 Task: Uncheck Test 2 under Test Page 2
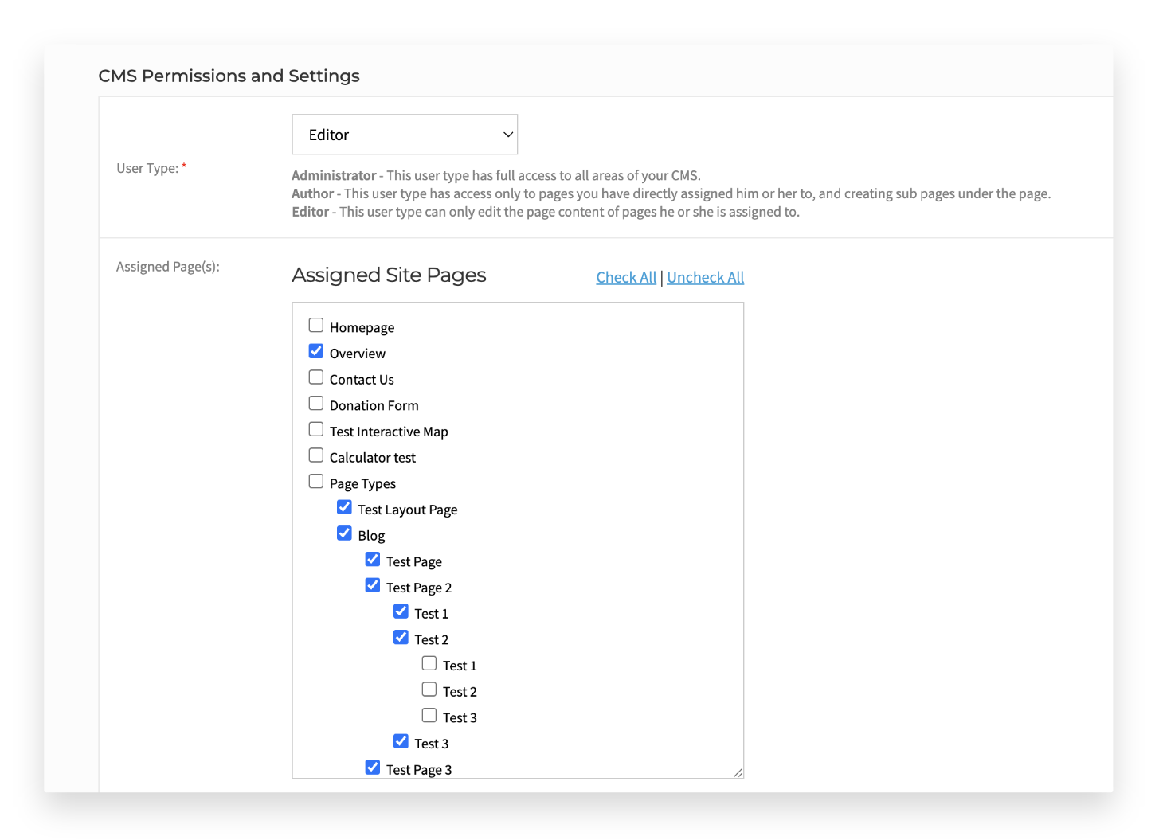point(401,636)
